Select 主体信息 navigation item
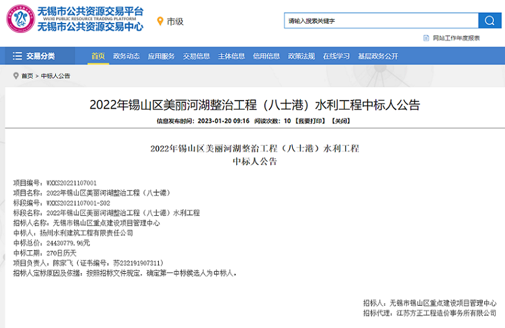 click(x=231, y=56)
